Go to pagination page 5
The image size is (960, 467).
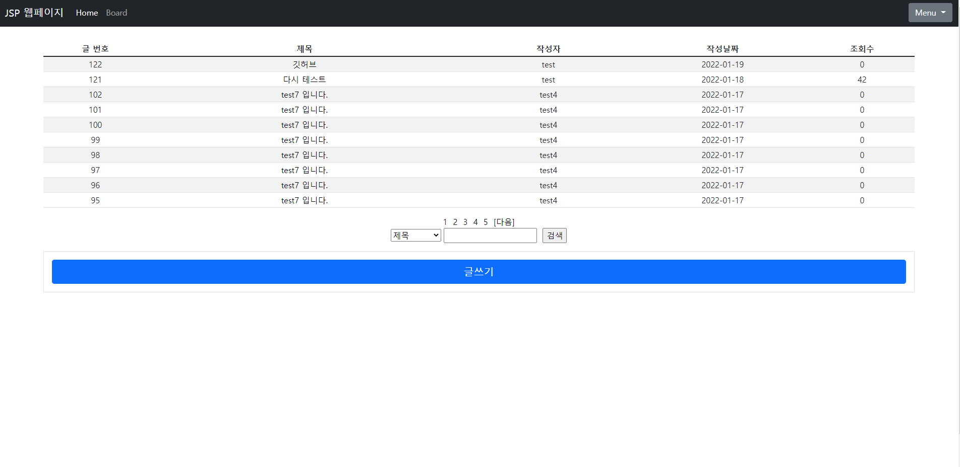486,222
